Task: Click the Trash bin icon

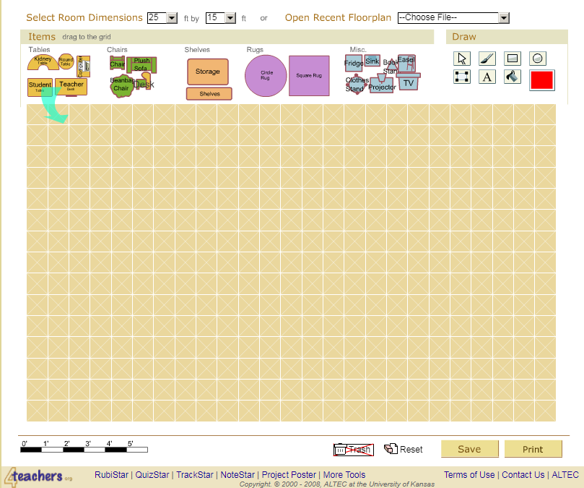Action: pyautogui.click(x=342, y=450)
